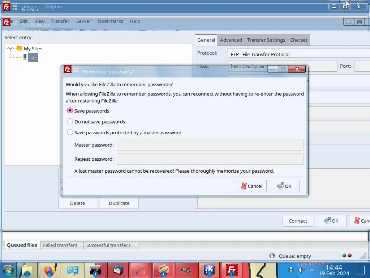Viewport: 370px width, 278px height.
Task: Open the clipboard tray icon
Action: coord(291,270)
